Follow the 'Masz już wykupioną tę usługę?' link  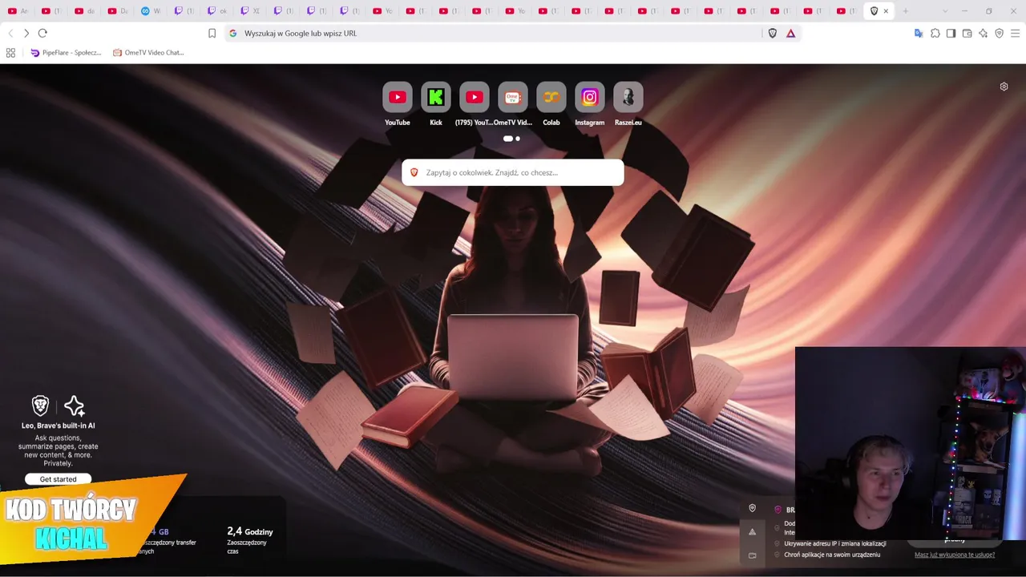coord(955,555)
